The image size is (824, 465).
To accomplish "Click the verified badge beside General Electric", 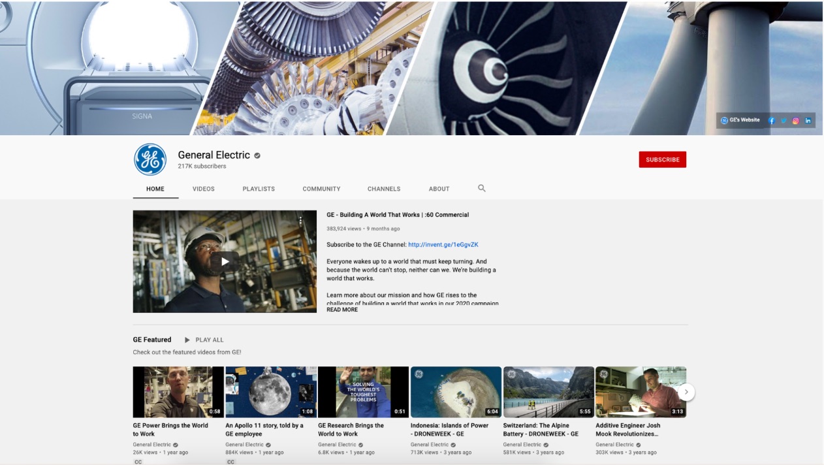I will click(257, 155).
